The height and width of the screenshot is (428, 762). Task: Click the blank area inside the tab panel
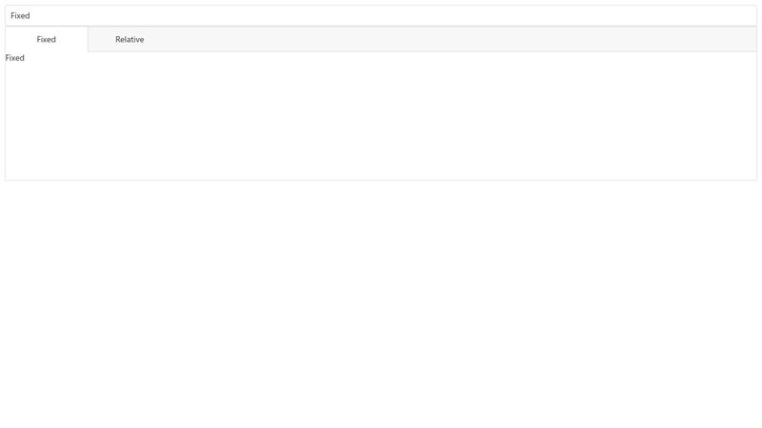pyautogui.click(x=381, y=119)
